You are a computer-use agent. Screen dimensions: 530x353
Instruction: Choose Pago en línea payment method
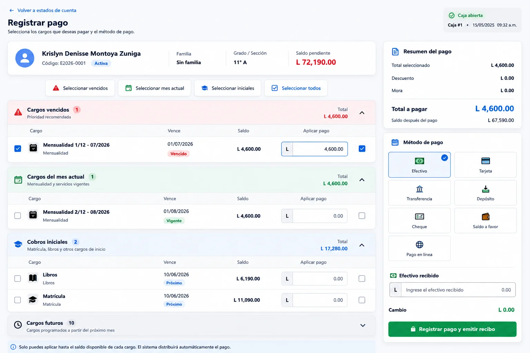pyautogui.click(x=419, y=248)
